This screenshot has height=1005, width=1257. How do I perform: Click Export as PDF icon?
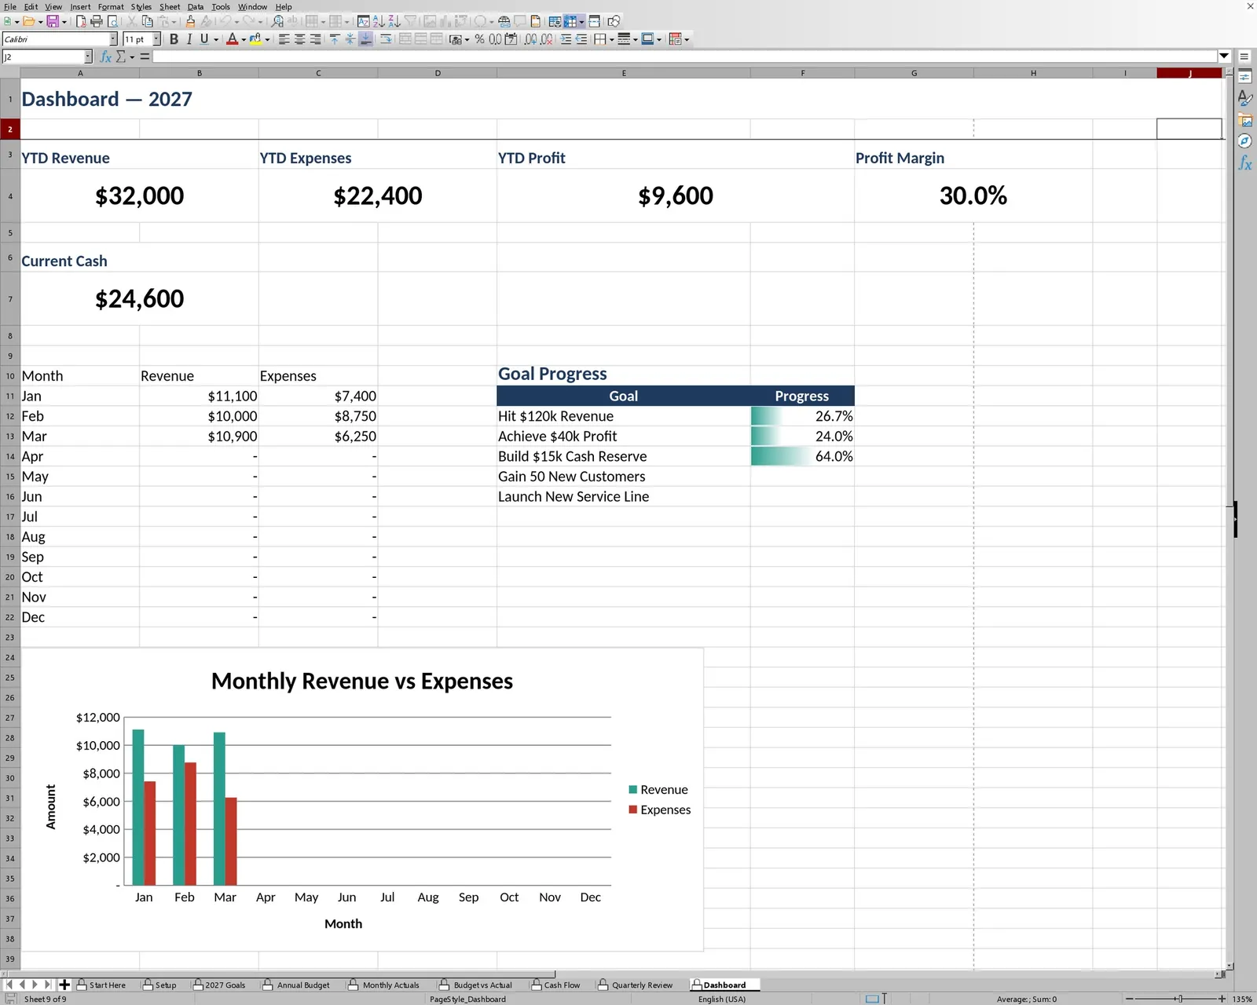(x=81, y=21)
